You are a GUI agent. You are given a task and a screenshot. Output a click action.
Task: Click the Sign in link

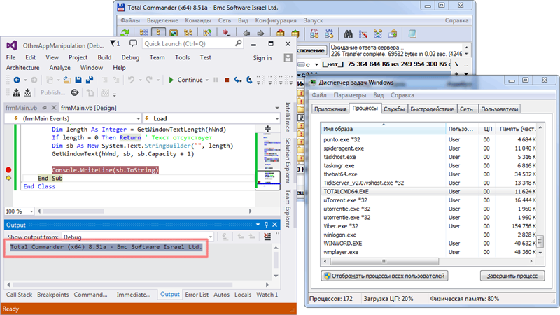click(x=262, y=57)
